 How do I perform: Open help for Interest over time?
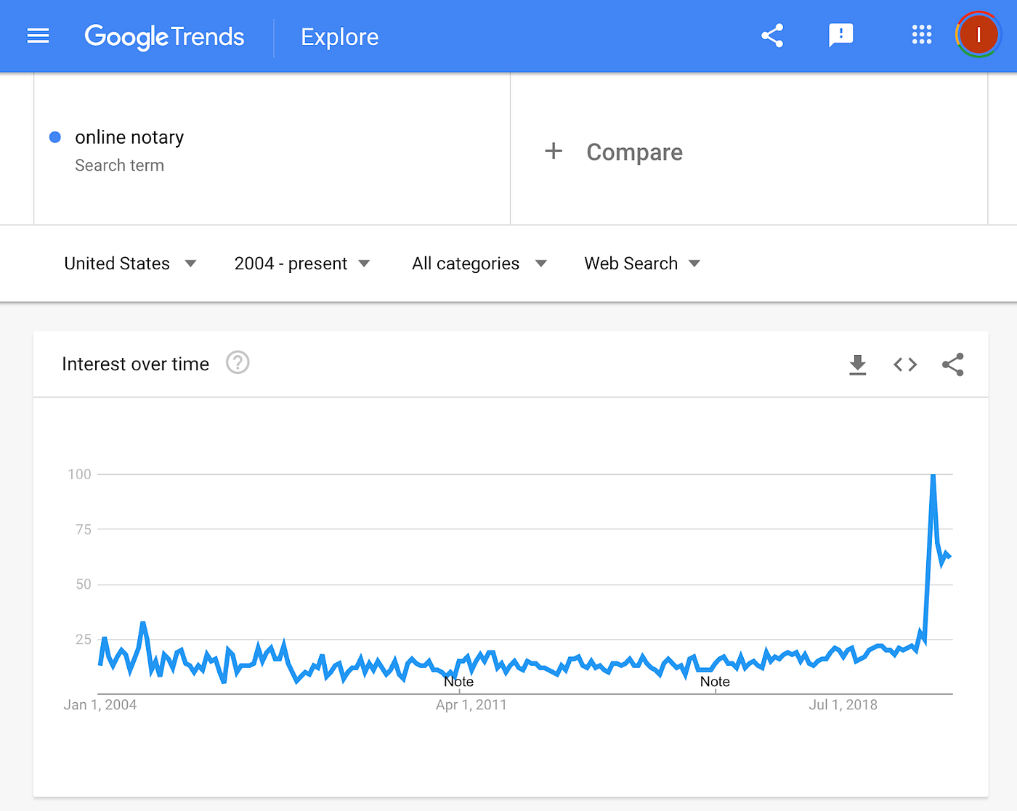point(238,362)
